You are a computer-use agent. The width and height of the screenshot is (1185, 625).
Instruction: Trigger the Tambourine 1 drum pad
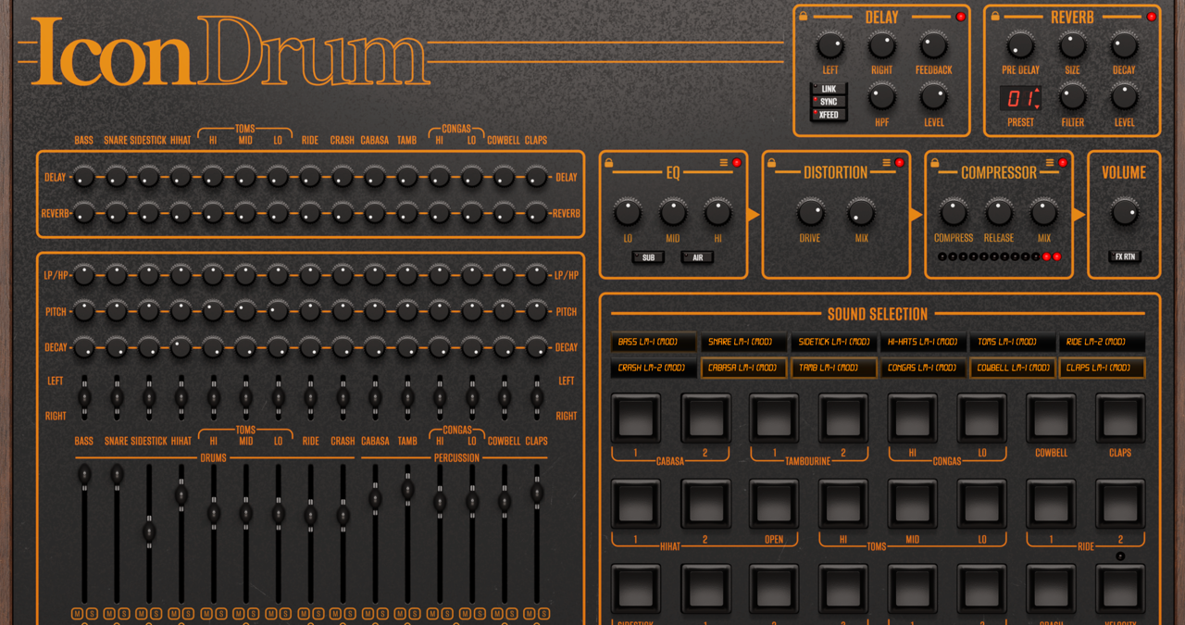click(774, 419)
